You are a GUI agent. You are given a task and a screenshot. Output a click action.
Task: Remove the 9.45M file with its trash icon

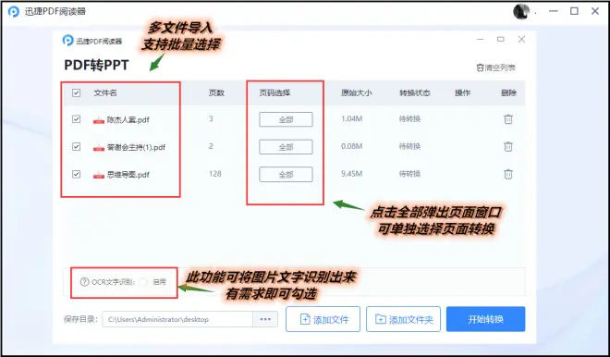(x=508, y=174)
